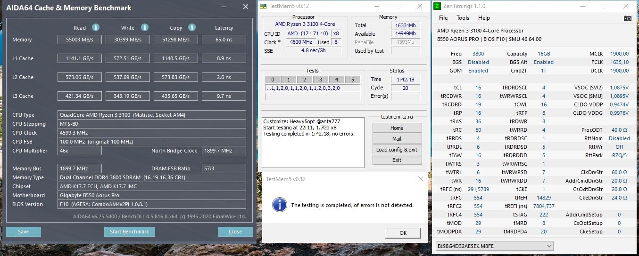Click the Memory Copy value 51298 MB/s
Viewport: 639px width, 256px height.
(176, 40)
